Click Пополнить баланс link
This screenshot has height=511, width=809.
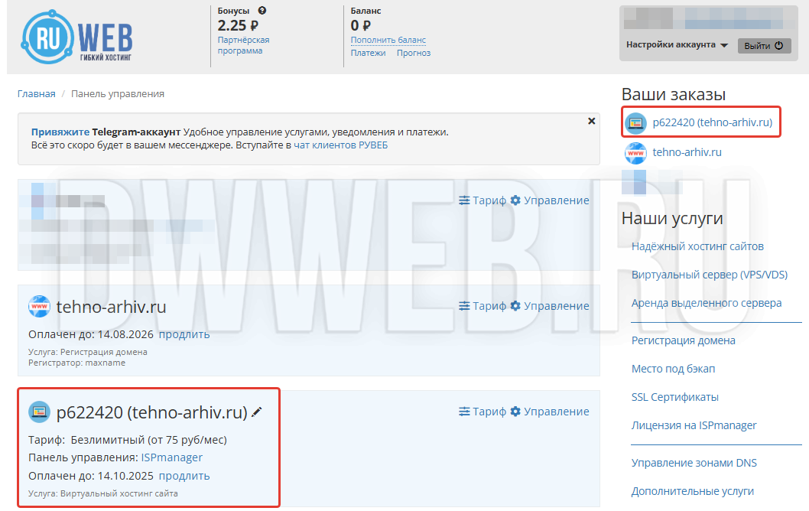(x=388, y=40)
